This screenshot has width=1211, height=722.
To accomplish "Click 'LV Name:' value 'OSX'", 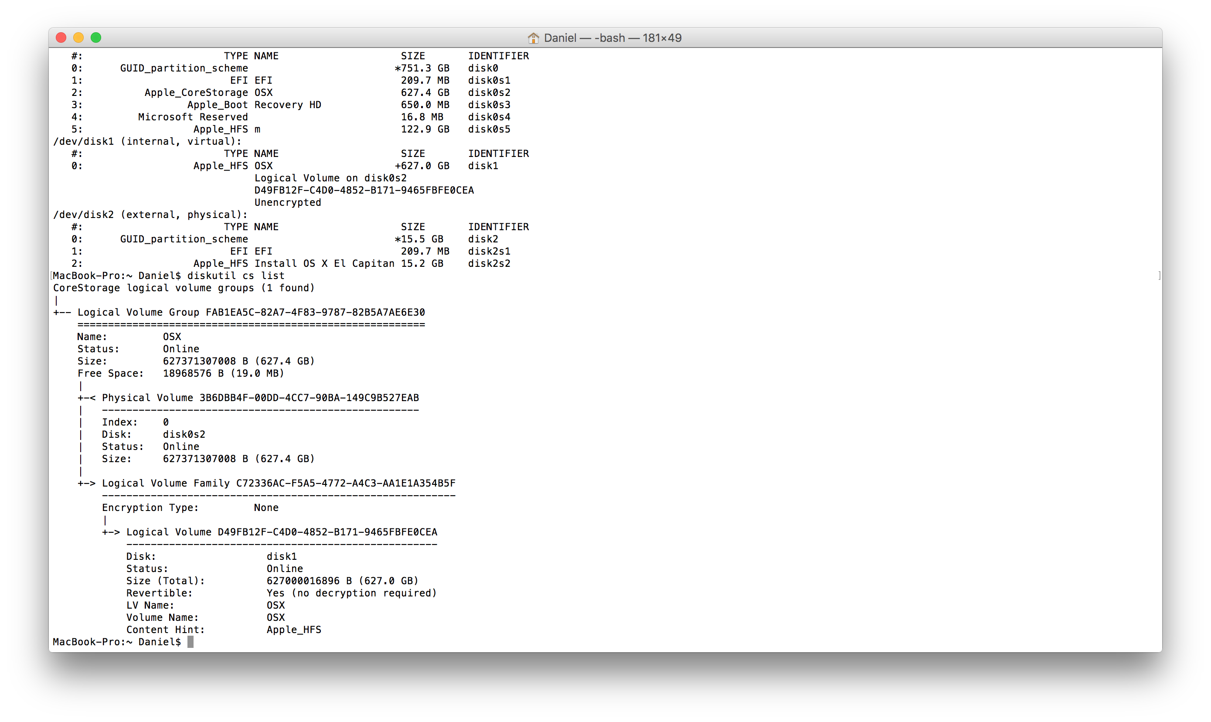I will pyautogui.click(x=276, y=605).
